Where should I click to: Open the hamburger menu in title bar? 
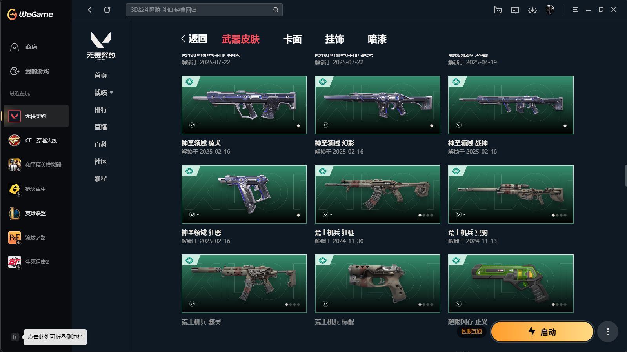coord(575,10)
